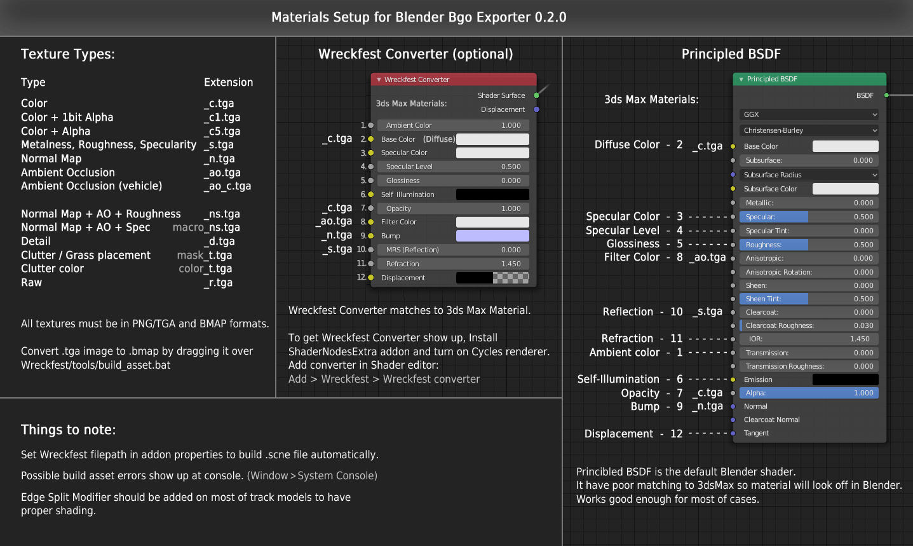The width and height of the screenshot is (913, 546).
Task: Open the Base Color (Diffuse) color swatch
Action: click(x=492, y=139)
